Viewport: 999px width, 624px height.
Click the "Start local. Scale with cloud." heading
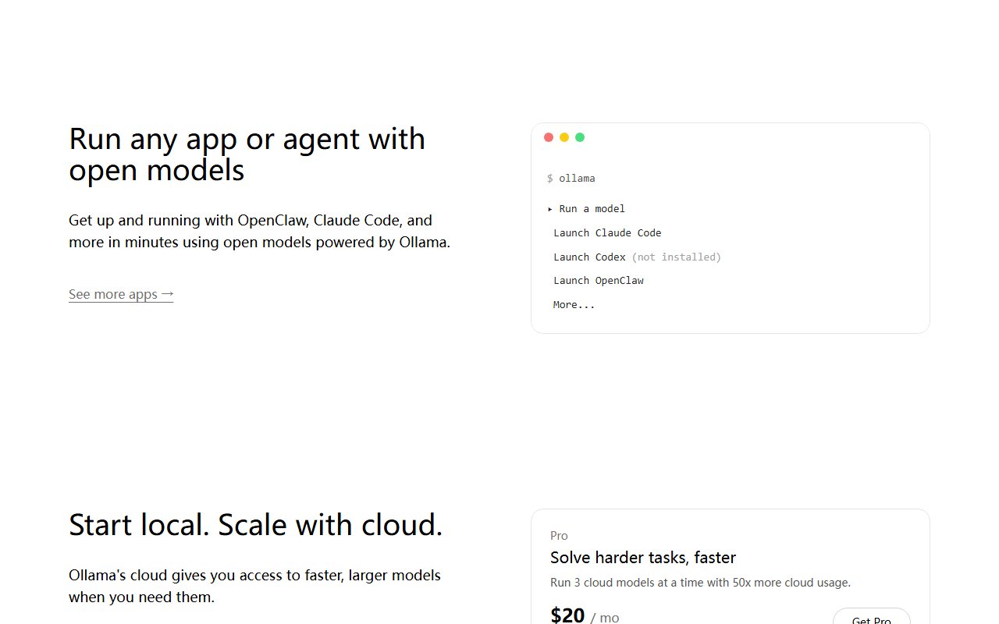tap(256, 525)
